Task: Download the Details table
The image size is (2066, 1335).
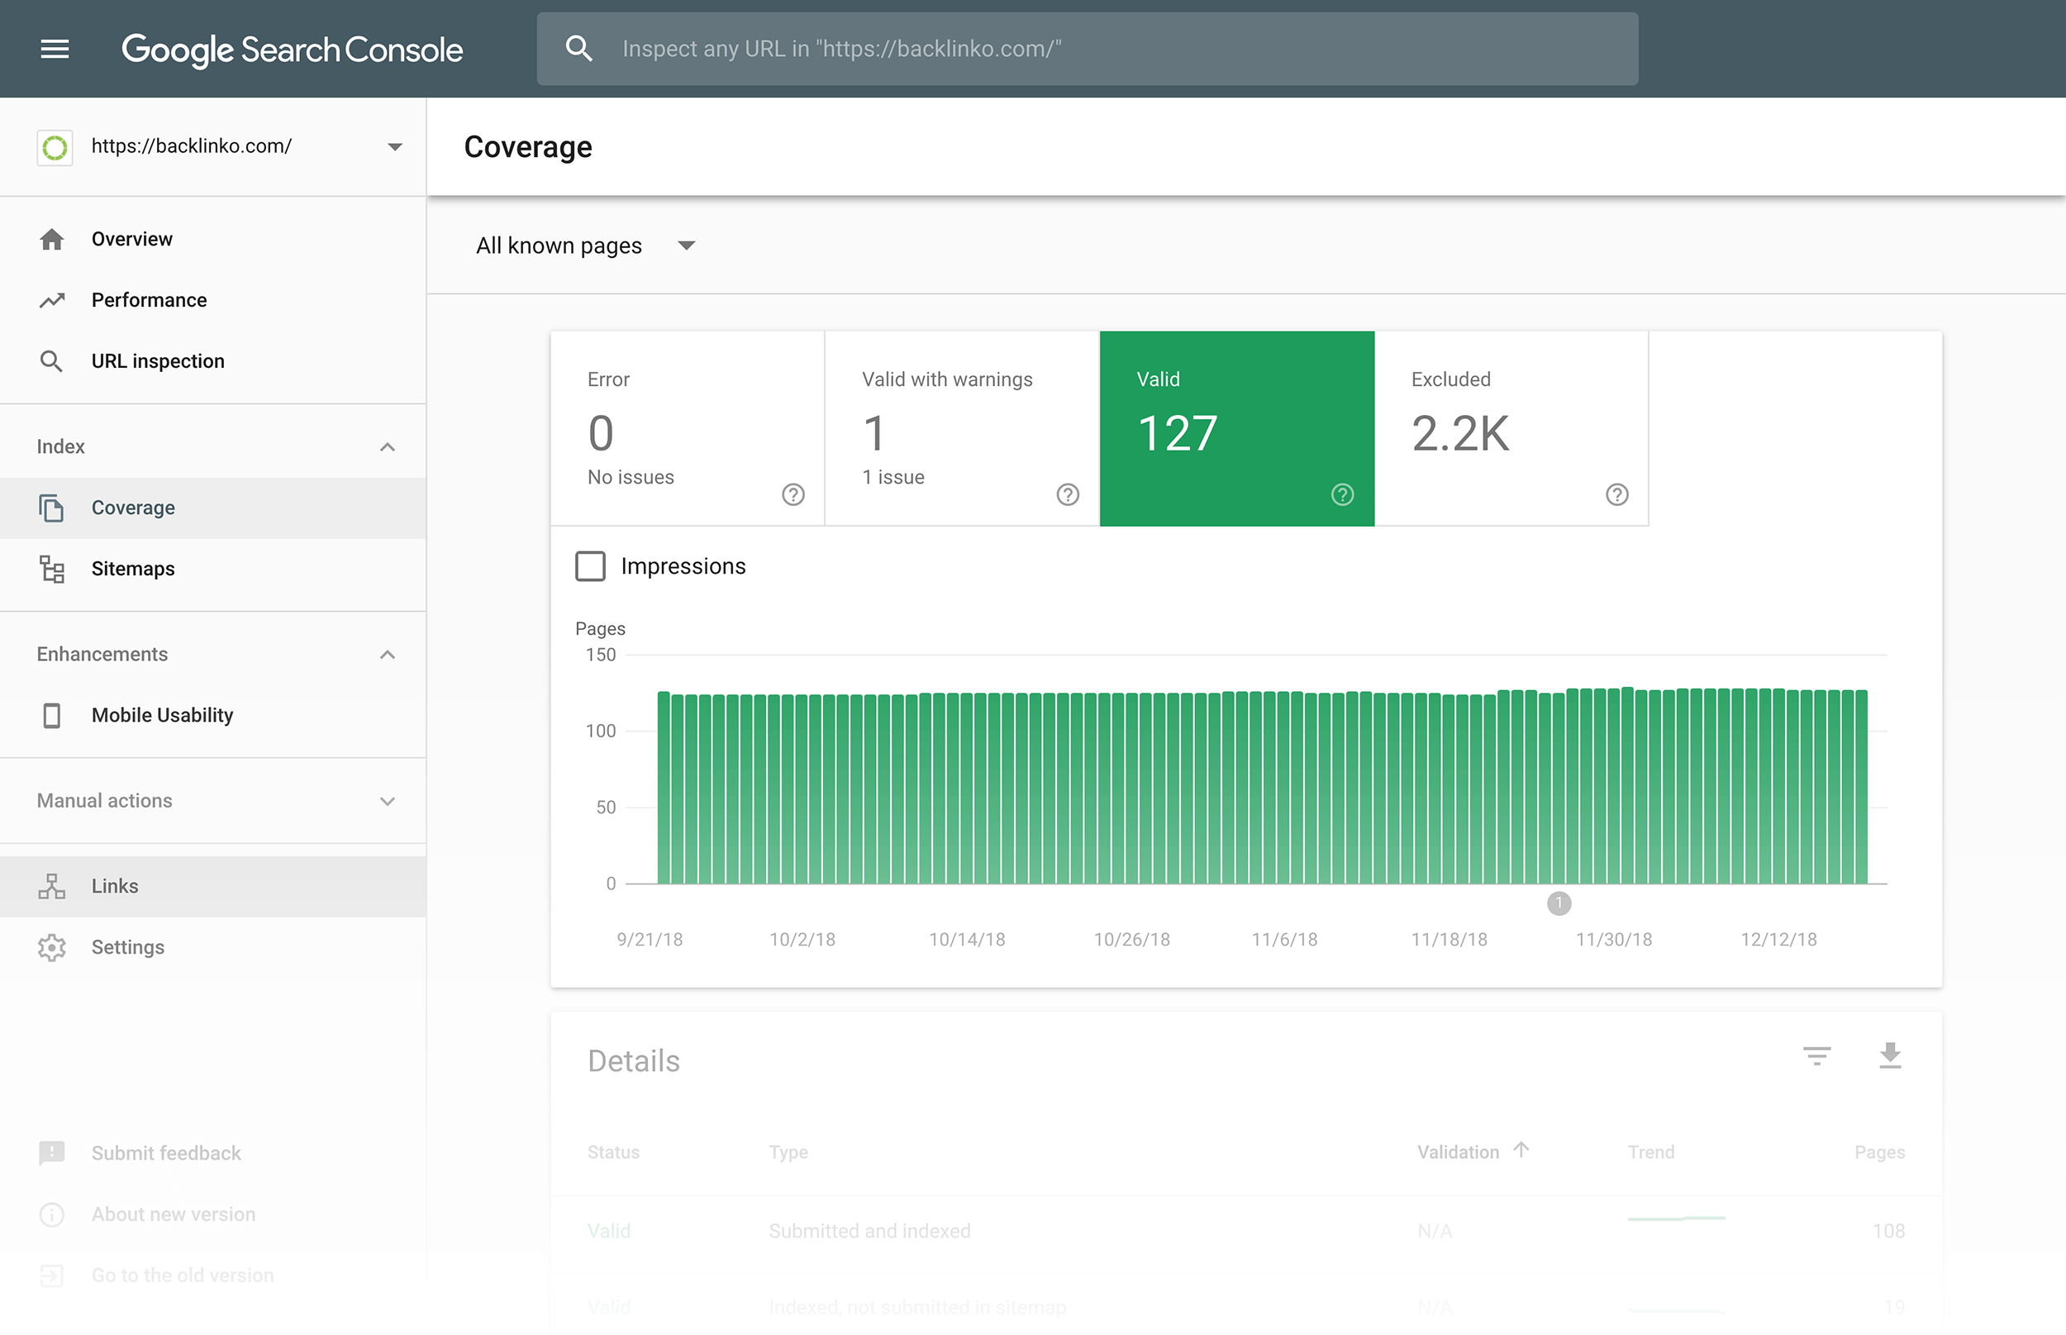Action: (1890, 1056)
